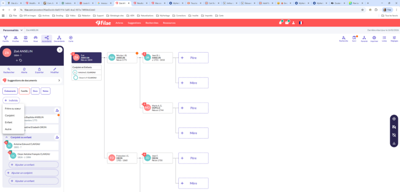The height and width of the screenshot is (192, 400).
Task: Switch to the Evénements tab
Action: tap(10, 91)
